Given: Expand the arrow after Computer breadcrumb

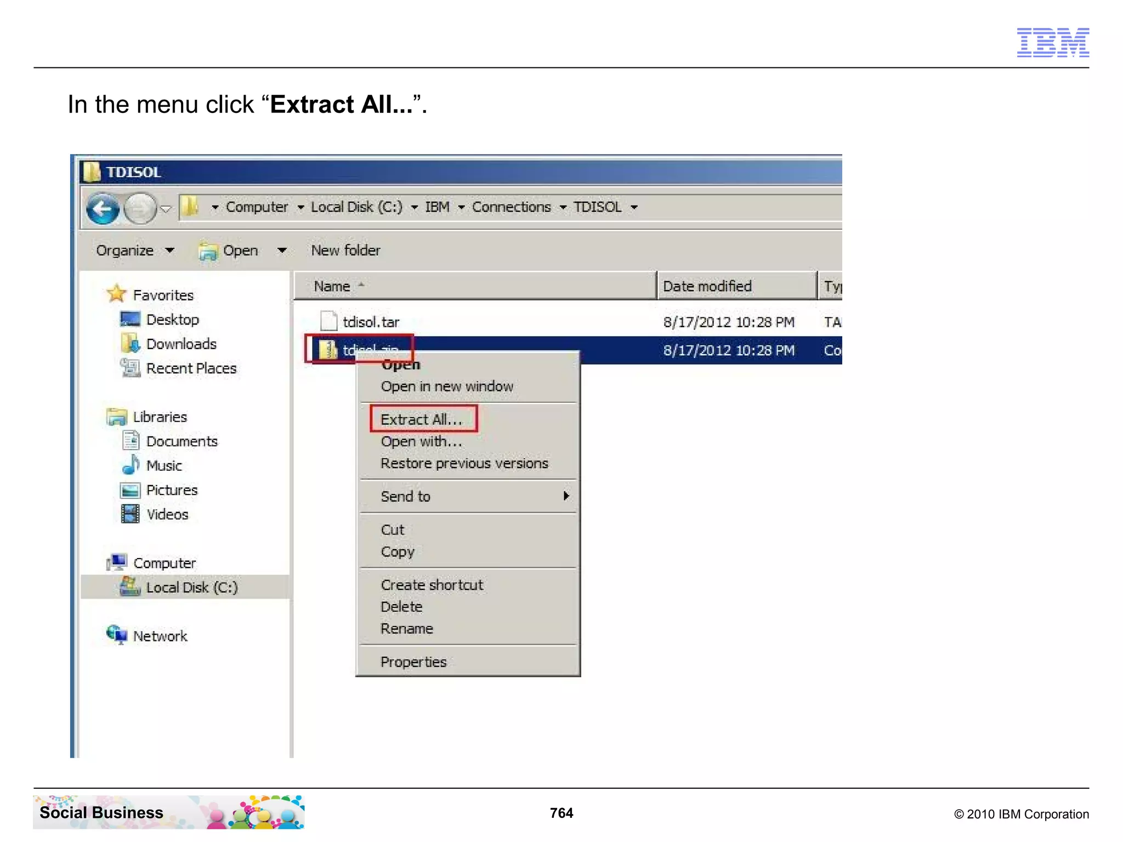Looking at the screenshot, I should 300,207.
